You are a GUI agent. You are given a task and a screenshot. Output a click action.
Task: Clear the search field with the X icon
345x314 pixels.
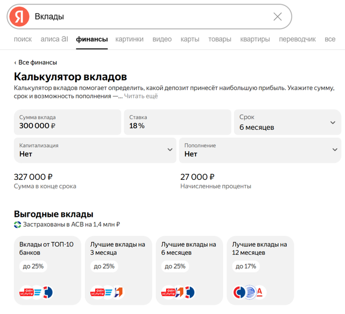[277, 17]
